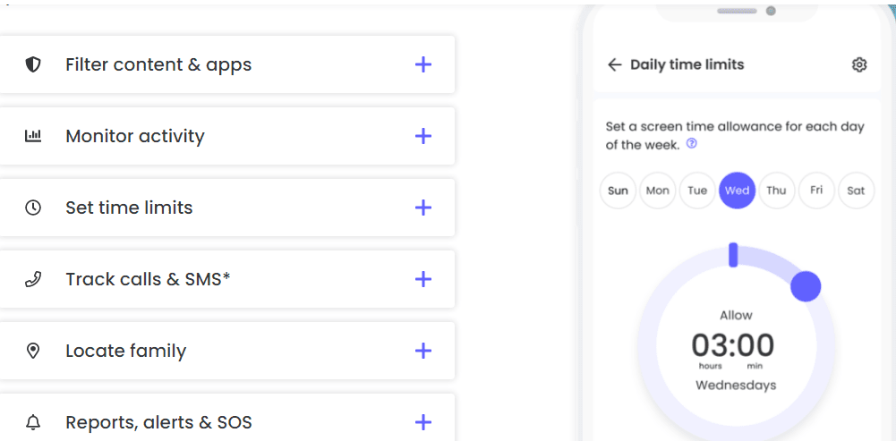Select the Tue day button

click(x=697, y=191)
